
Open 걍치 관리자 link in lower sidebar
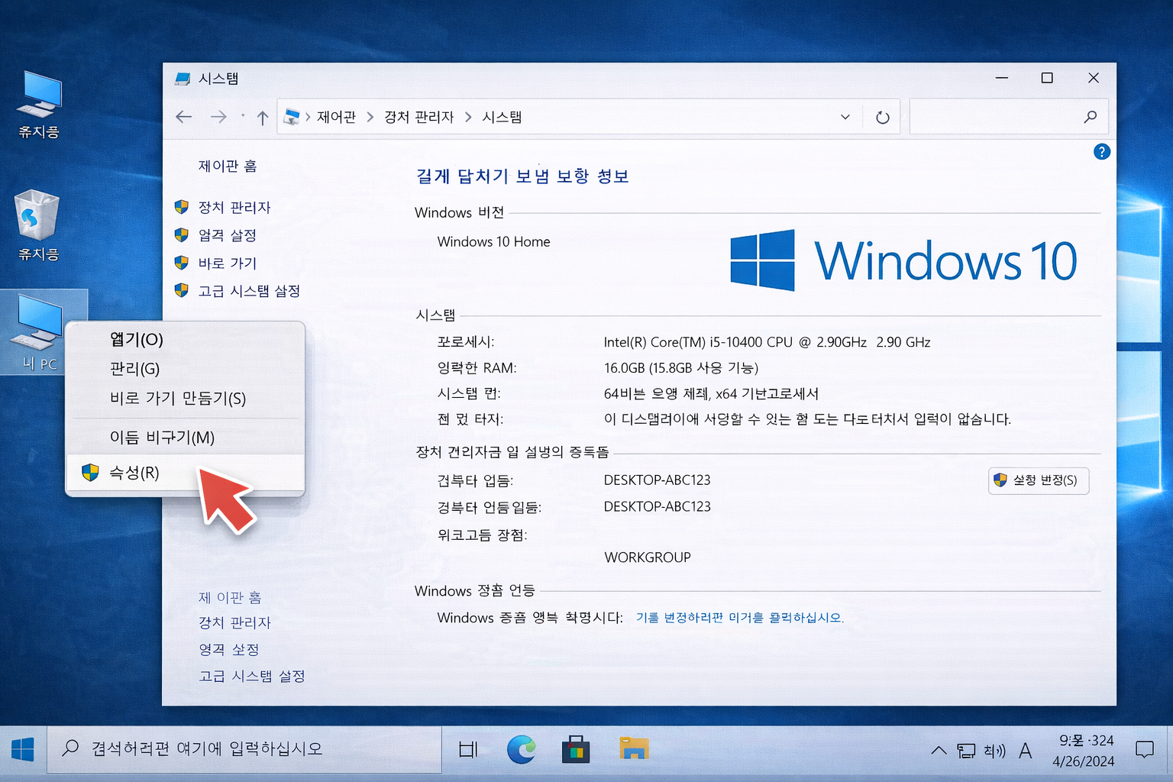(234, 622)
